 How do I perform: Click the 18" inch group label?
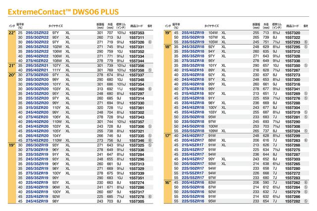tap(168, 47)
